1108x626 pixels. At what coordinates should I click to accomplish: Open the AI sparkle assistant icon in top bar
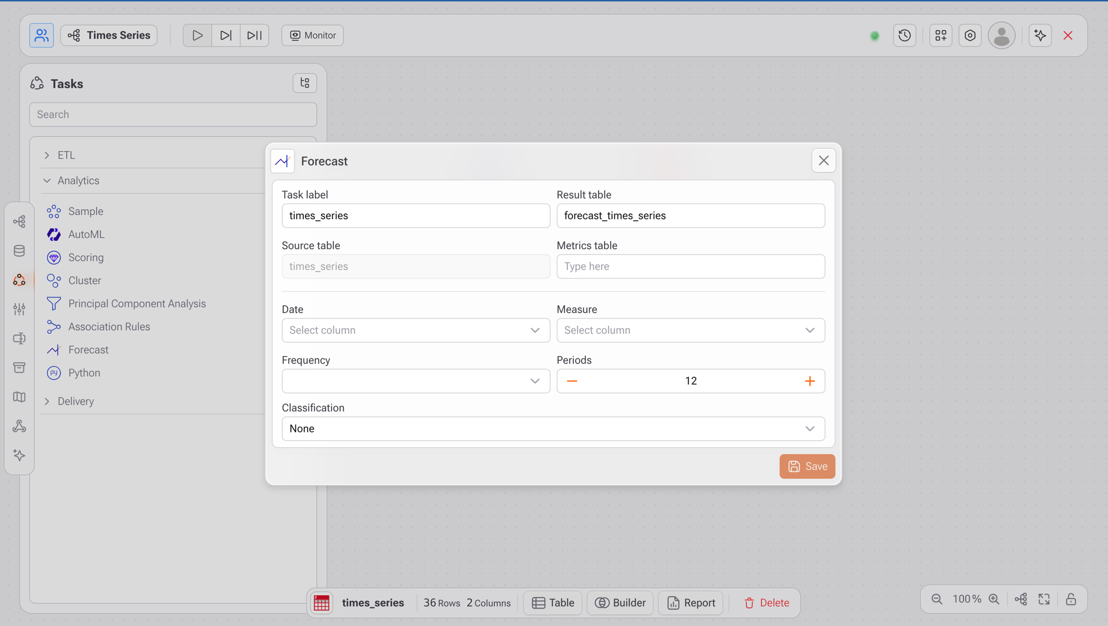pos(1040,35)
